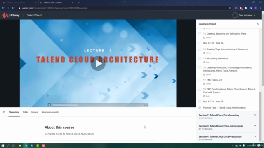Pause the embedded recording playback bar
This screenshot has width=264, height=148.
(x=49, y=105)
